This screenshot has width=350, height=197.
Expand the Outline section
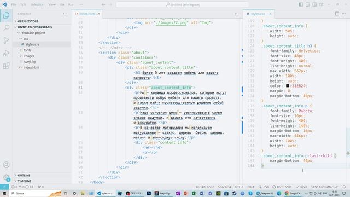(42, 175)
